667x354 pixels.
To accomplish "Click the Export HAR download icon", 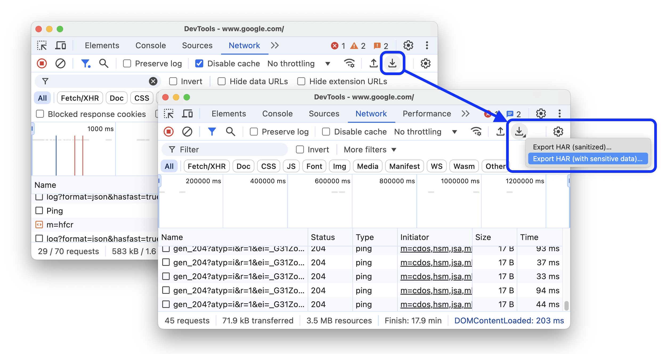I will pos(520,132).
